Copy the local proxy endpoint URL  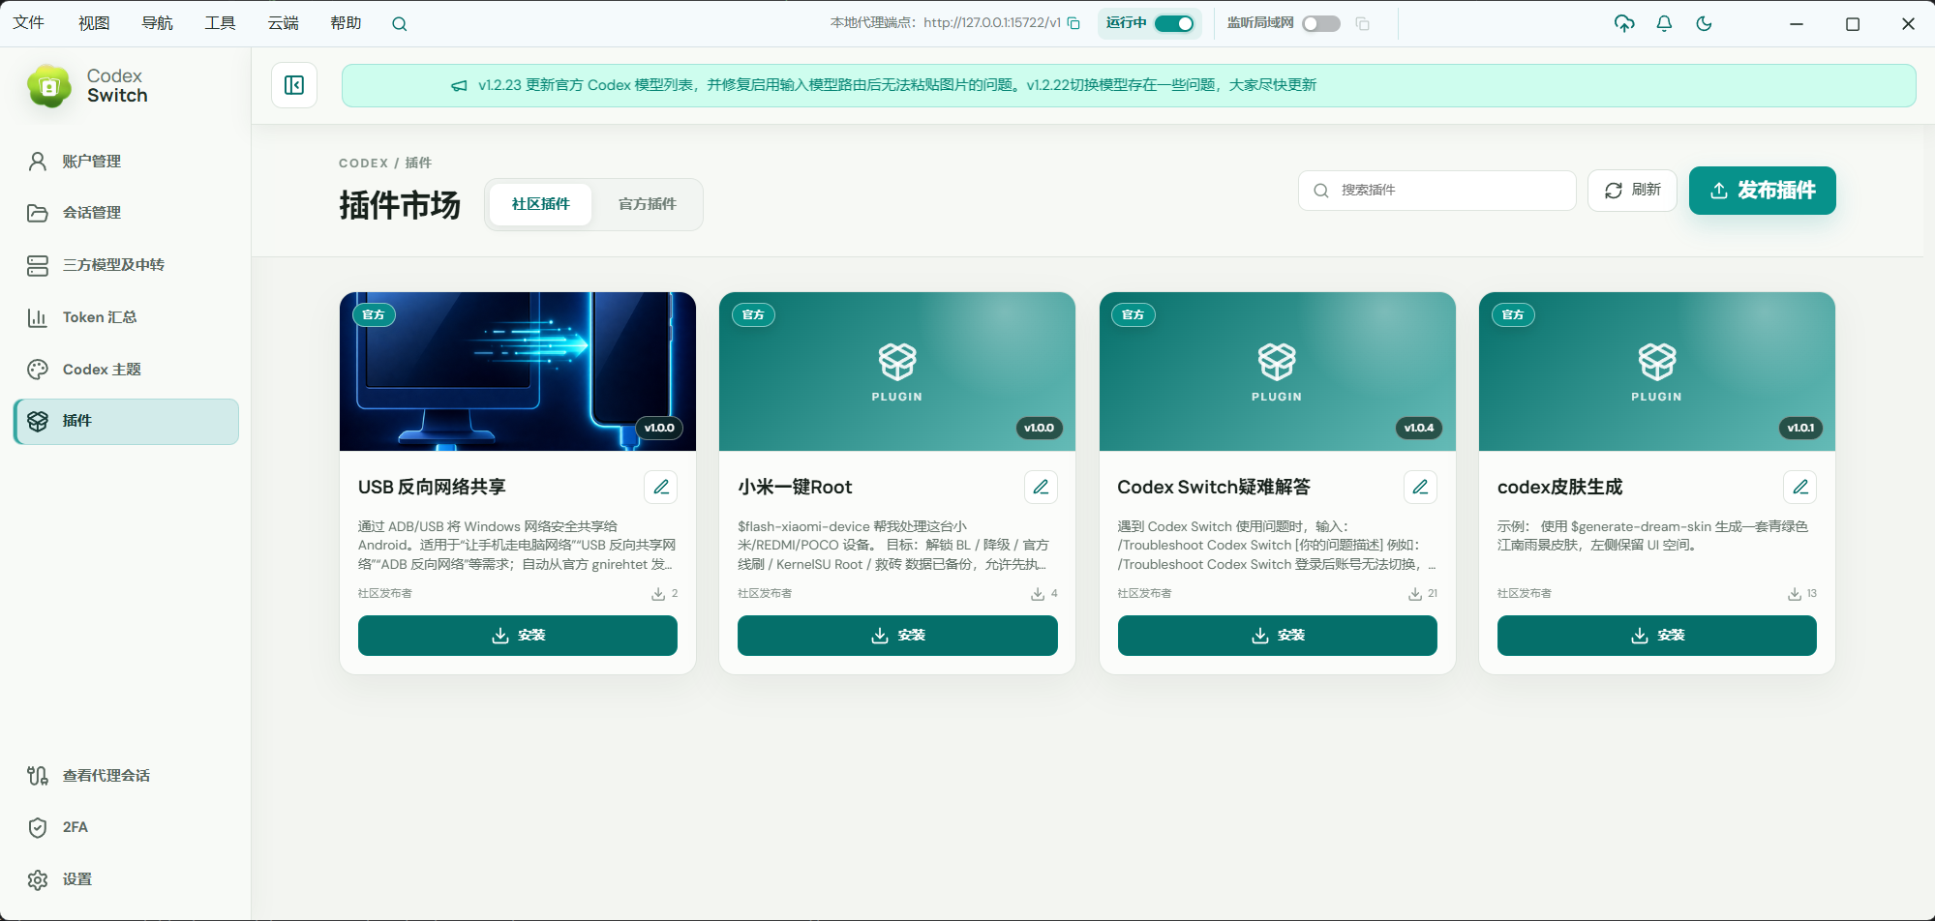pyautogui.click(x=1073, y=23)
